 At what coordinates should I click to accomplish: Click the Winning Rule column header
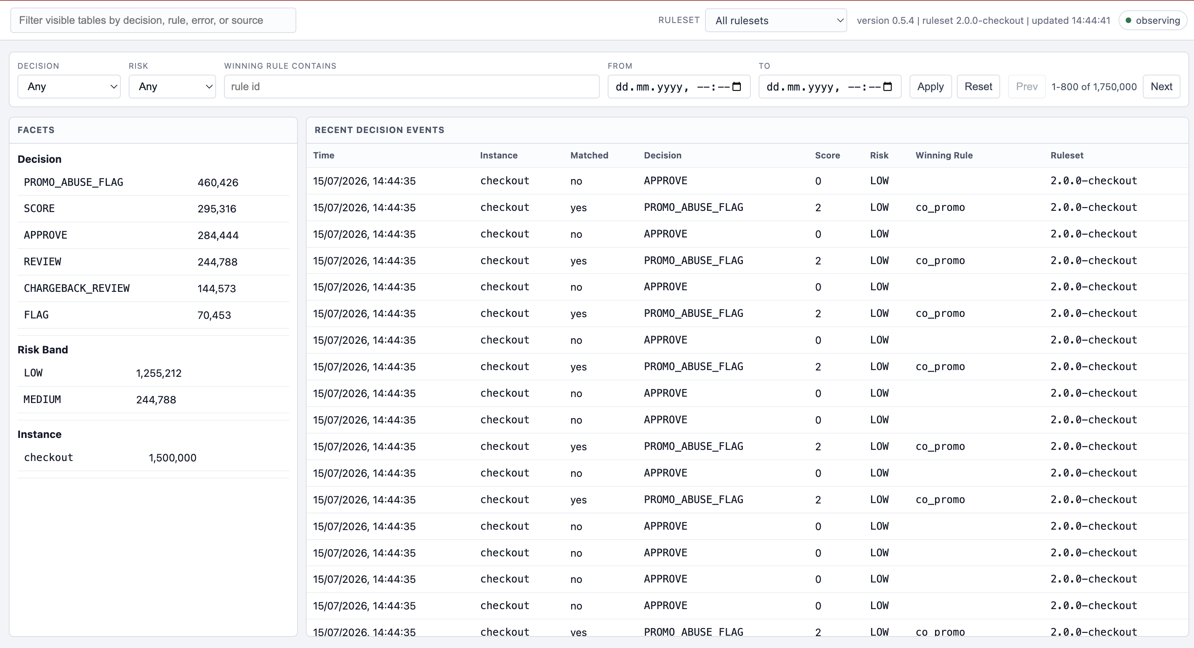tap(944, 156)
